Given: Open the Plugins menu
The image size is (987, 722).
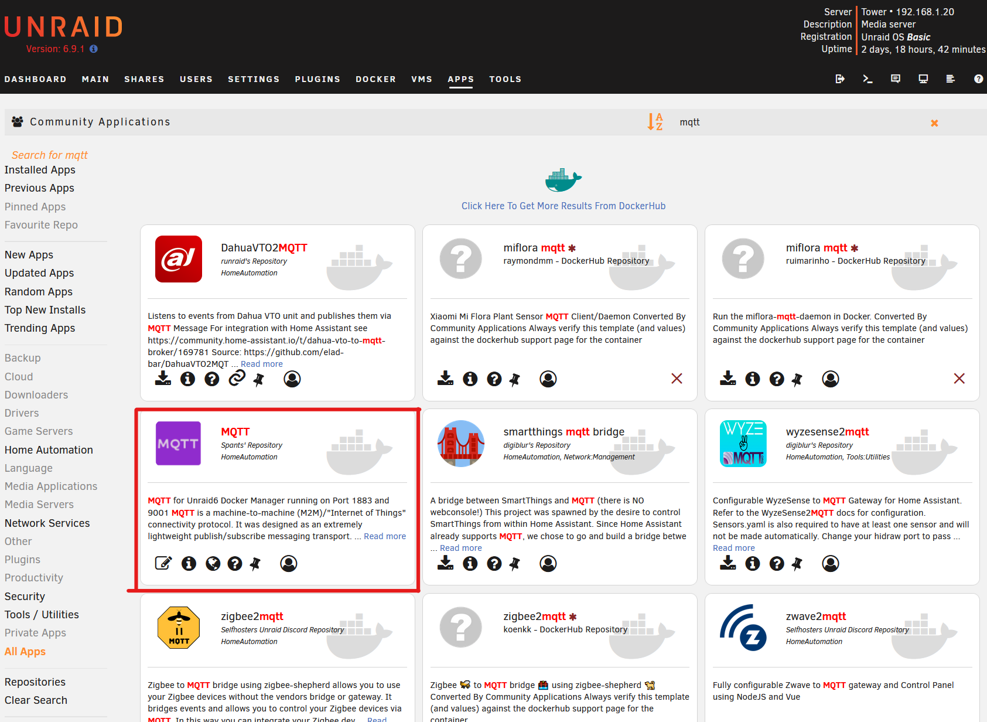Looking at the screenshot, I should click(317, 79).
